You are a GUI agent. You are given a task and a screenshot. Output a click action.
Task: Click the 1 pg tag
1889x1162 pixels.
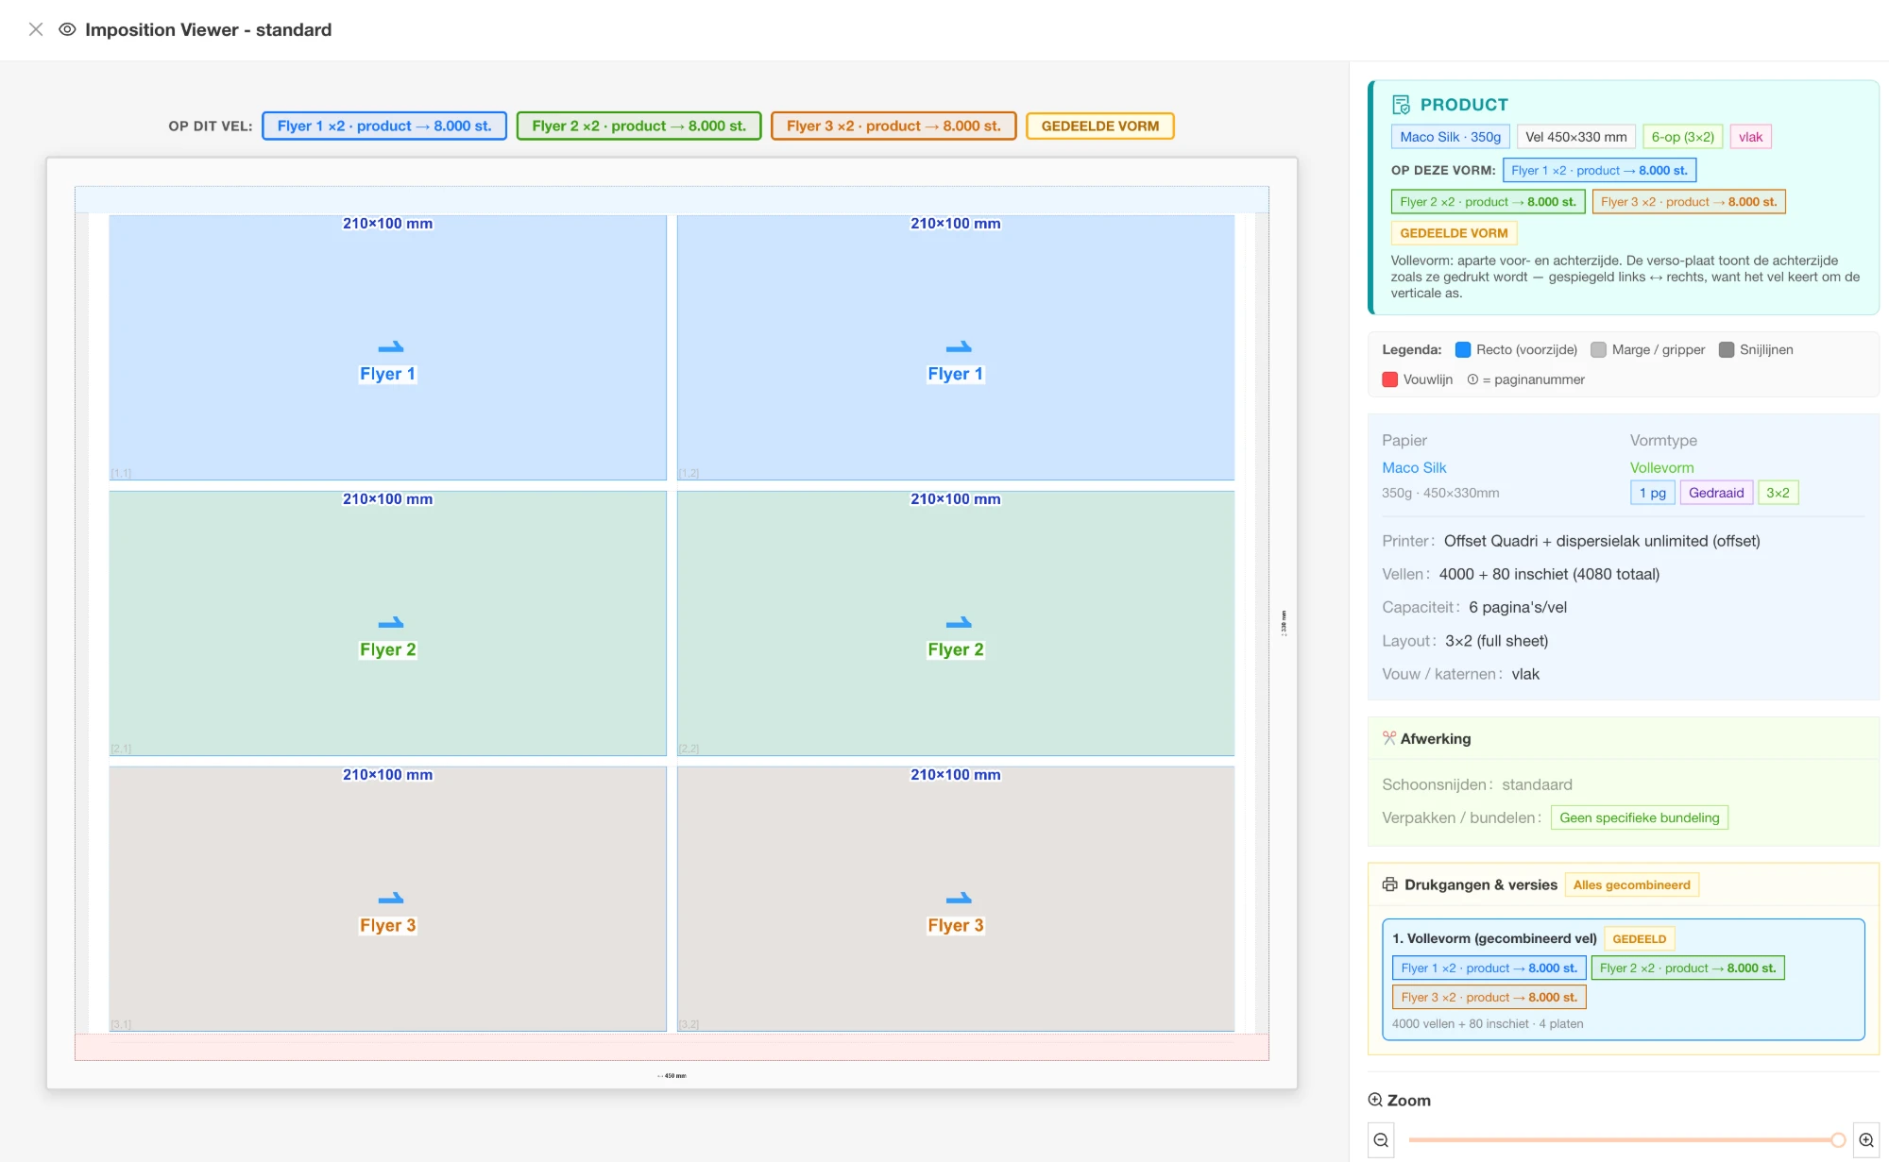pos(1653,493)
